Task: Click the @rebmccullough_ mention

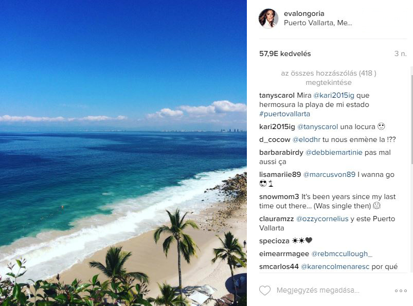Action: 342,254
